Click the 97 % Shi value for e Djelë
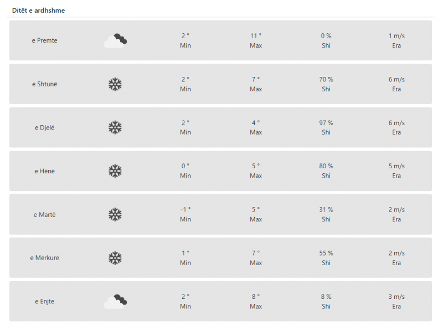 (x=326, y=123)
